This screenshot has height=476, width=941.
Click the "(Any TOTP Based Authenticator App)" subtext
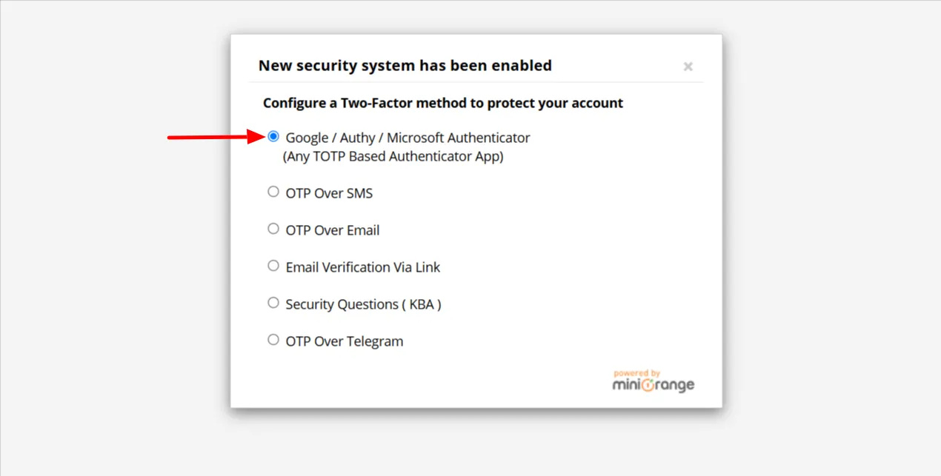[393, 156]
